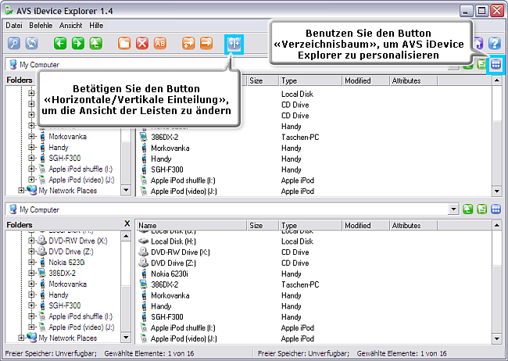Click the orange copy icon with plus
The image size is (508, 361).
[188, 43]
